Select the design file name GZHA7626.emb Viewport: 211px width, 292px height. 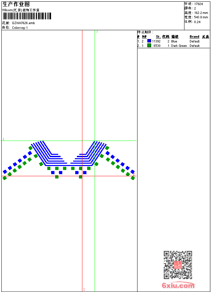[x=23, y=23]
